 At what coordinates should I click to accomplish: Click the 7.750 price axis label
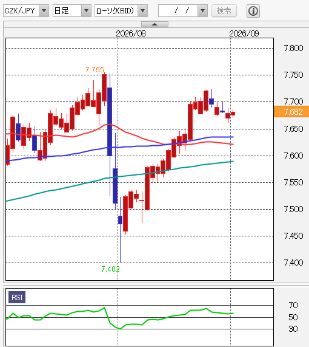coord(293,75)
